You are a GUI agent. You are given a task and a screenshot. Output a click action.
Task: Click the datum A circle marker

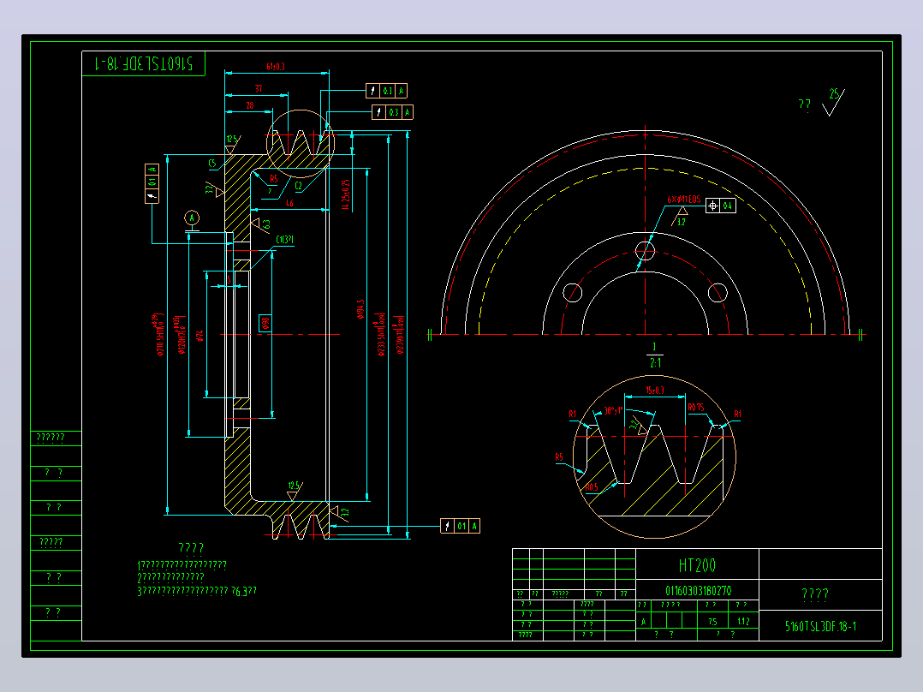coord(191,218)
